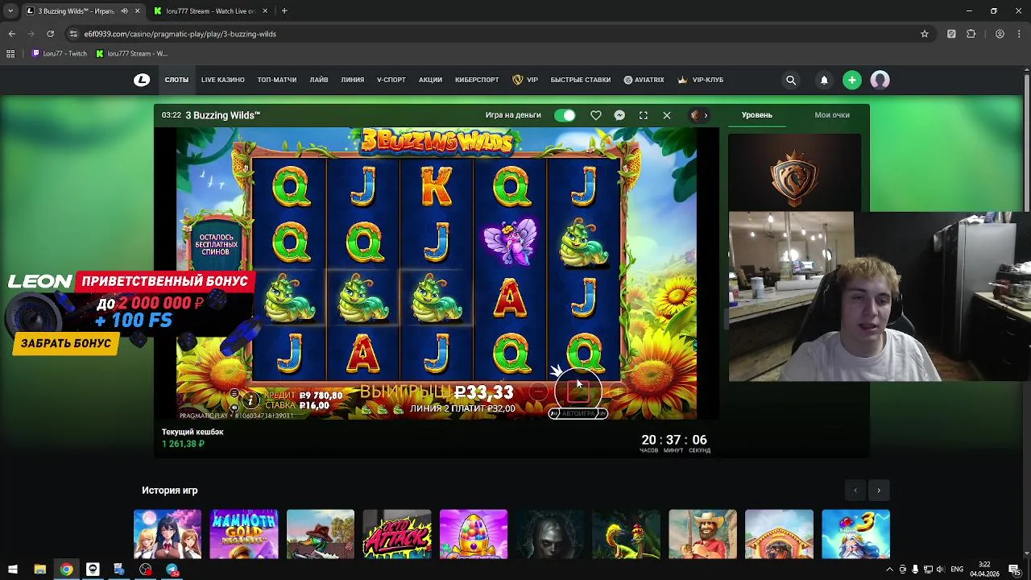Open the Acid Attack game thumbnail
1031x580 pixels.
(x=397, y=534)
